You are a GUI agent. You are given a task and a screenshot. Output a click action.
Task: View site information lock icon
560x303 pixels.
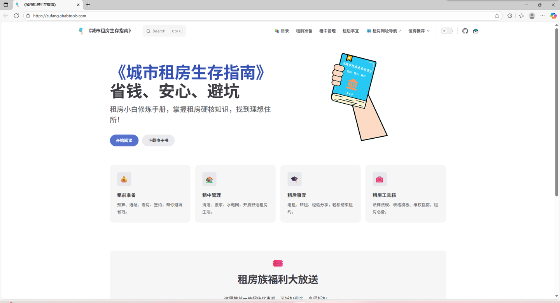tap(28, 16)
